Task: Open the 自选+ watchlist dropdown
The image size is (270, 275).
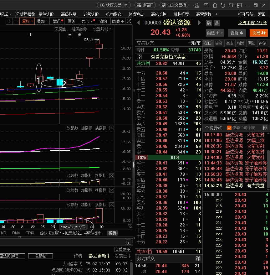Action: 215,33
